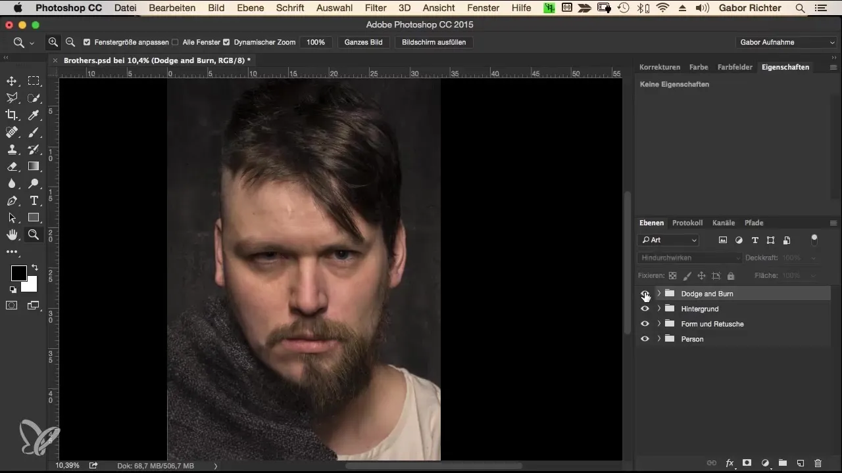This screenshot has height=473, width=842.
Task: Create a new layer
Action: click(x=801, y=463)
